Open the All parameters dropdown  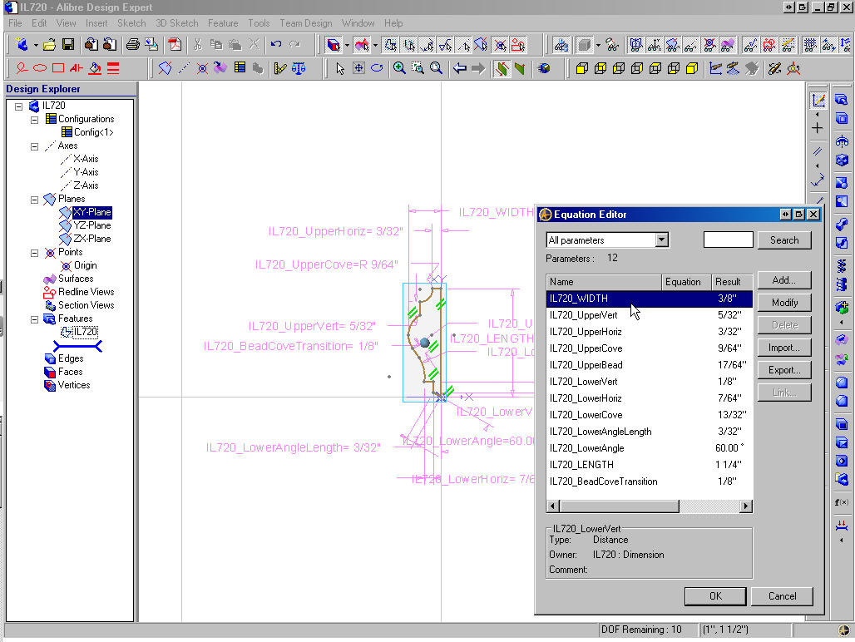661,239
